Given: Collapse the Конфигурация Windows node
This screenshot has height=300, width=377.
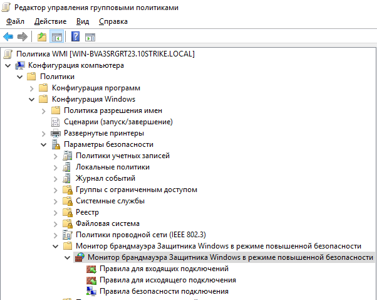Looking at the screenshot, I should tap(32, 100).
